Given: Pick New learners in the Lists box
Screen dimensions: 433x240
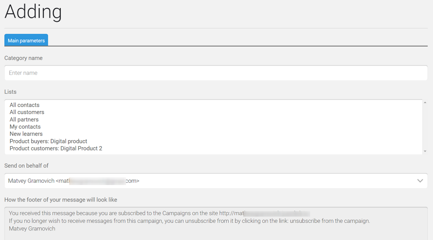Looking at the screenshot, I should click(x=26, y=134).
